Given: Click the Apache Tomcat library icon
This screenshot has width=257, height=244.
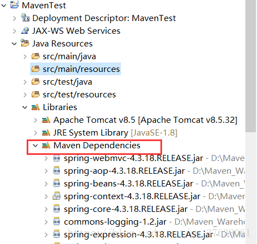Looking at the screenshot, I should (46, 120).
